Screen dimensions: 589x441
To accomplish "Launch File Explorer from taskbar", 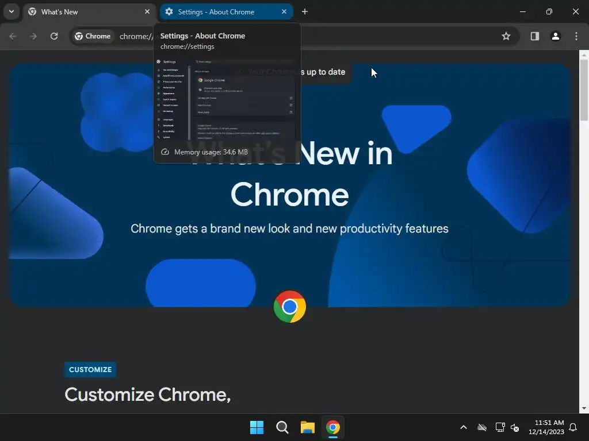I will (x=307, y=427).
